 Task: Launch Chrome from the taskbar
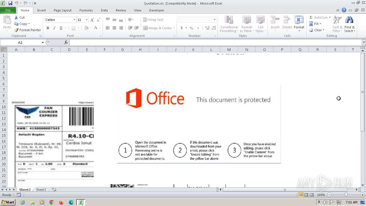[52, 202]
